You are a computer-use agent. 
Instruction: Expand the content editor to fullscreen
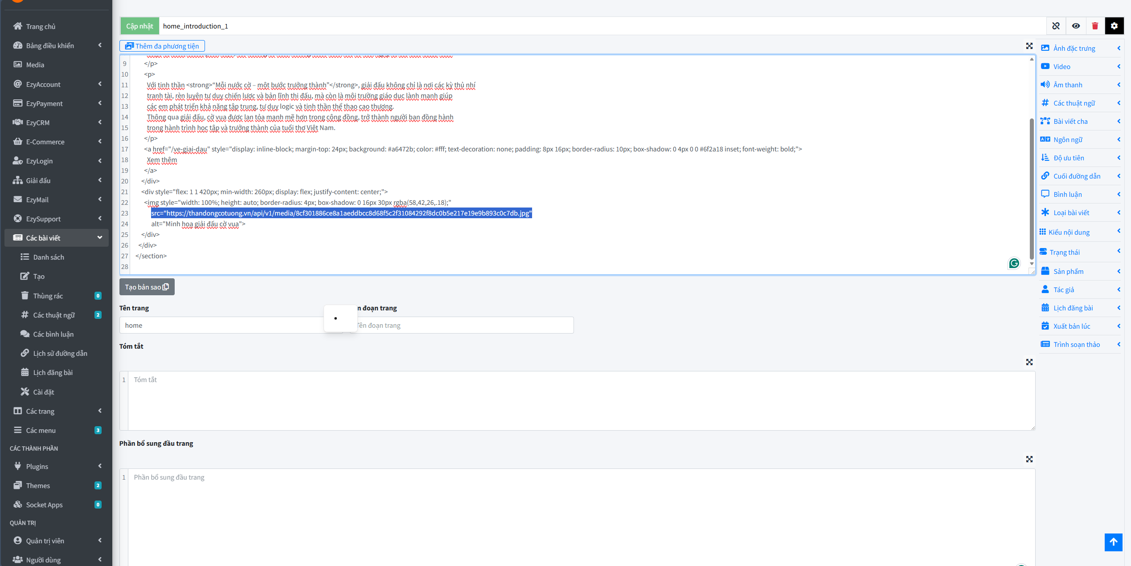coord(1029,46)
